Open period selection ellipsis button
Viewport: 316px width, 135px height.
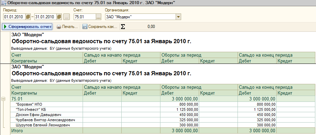click(66, 17)
